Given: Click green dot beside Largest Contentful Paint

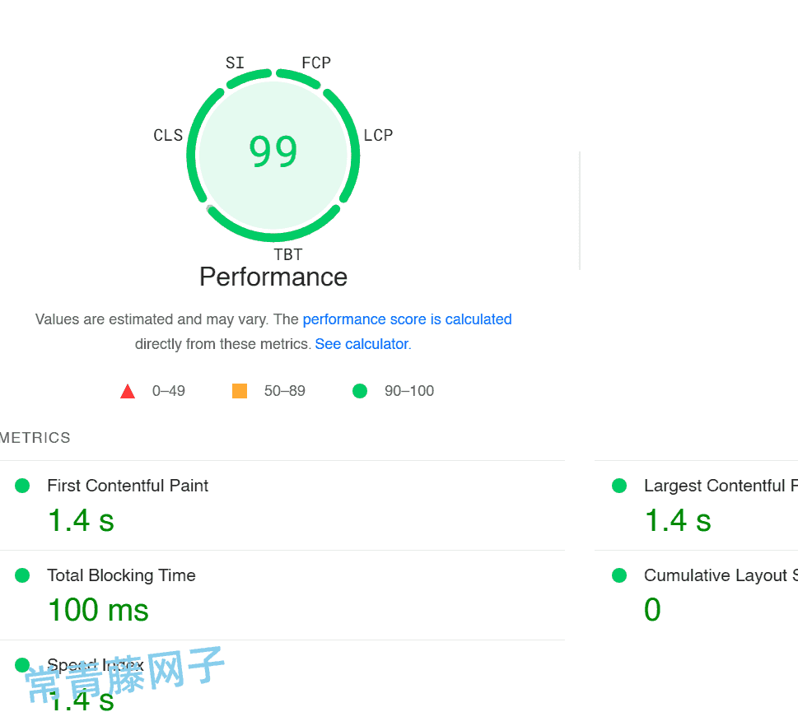Looking at the screenshot, I should [619, 486].
